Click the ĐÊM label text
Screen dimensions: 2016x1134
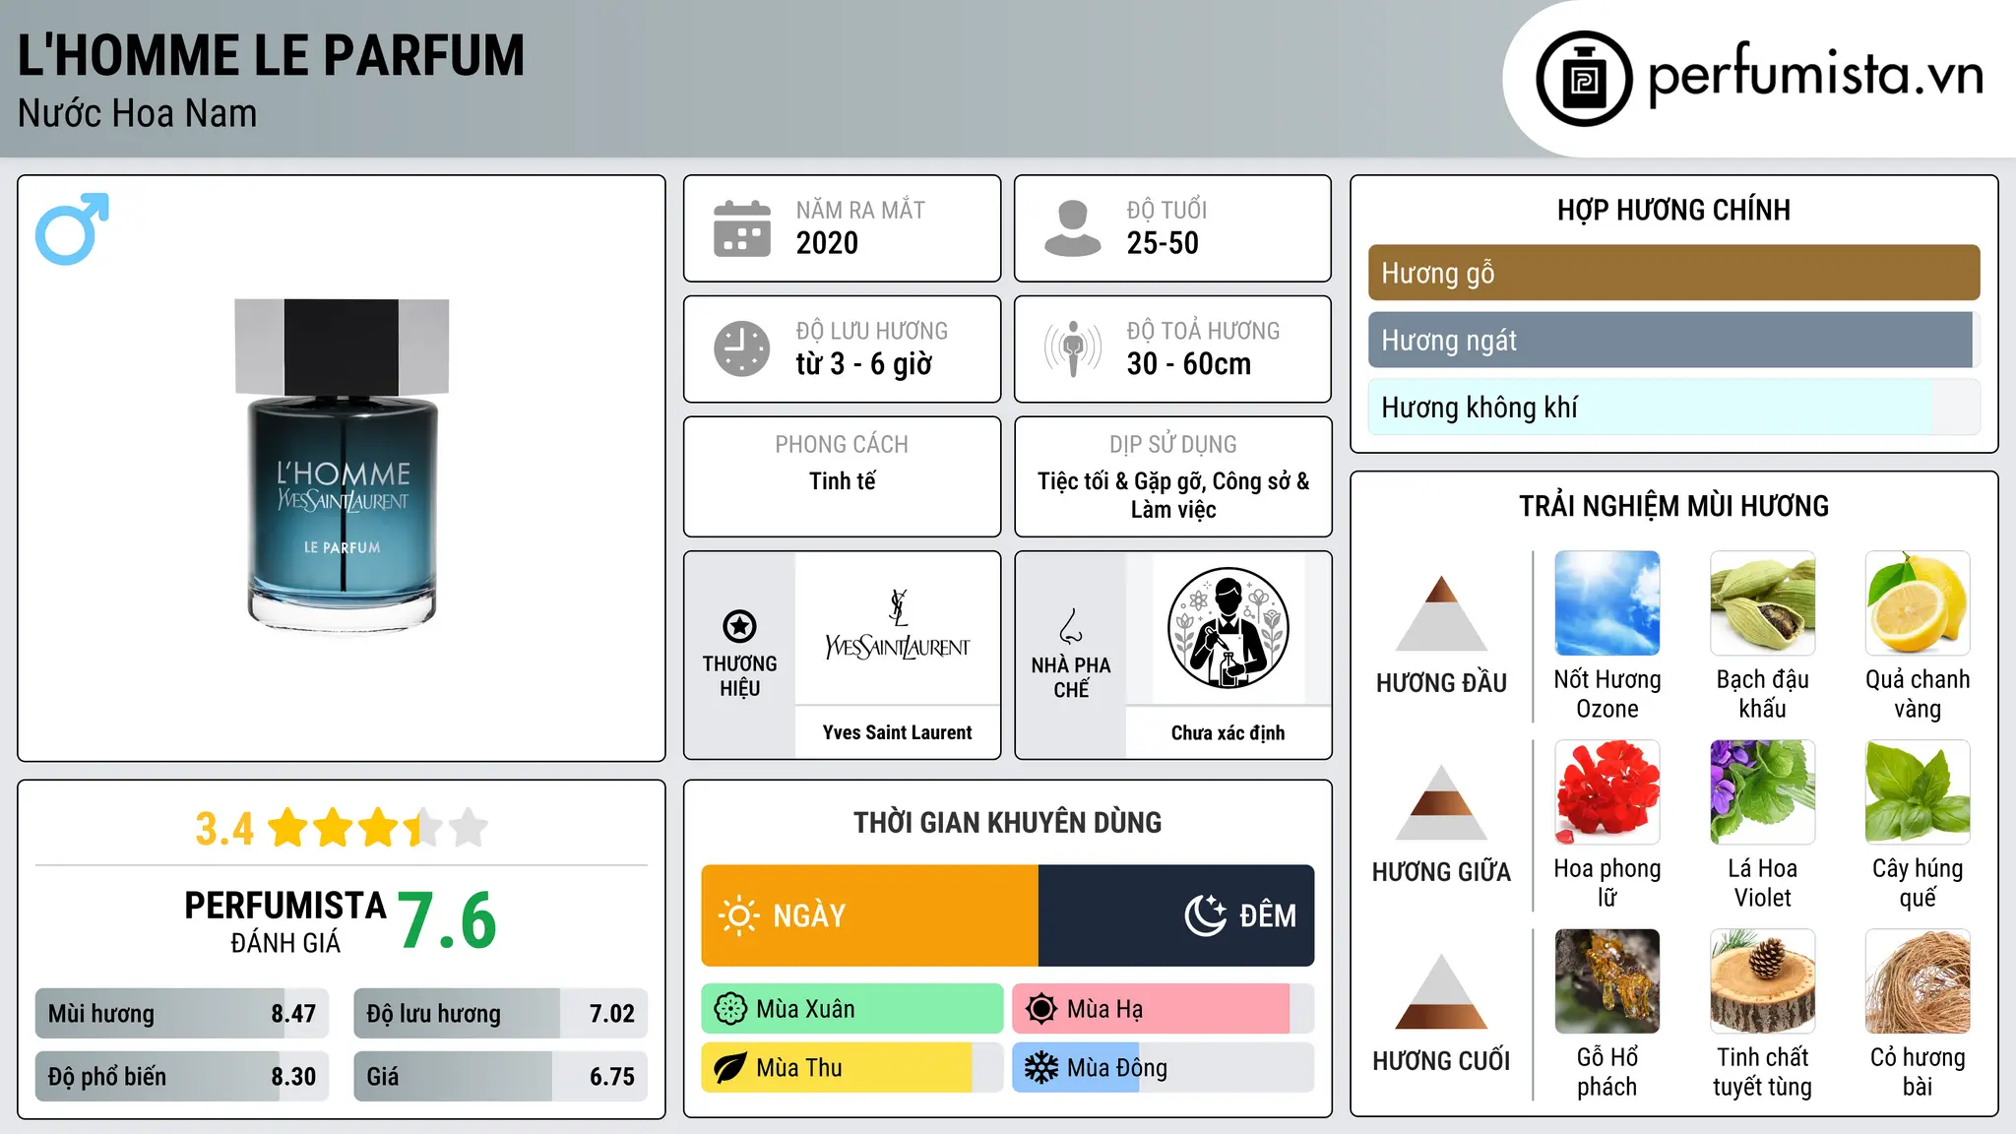click(x=1268, y=915)
